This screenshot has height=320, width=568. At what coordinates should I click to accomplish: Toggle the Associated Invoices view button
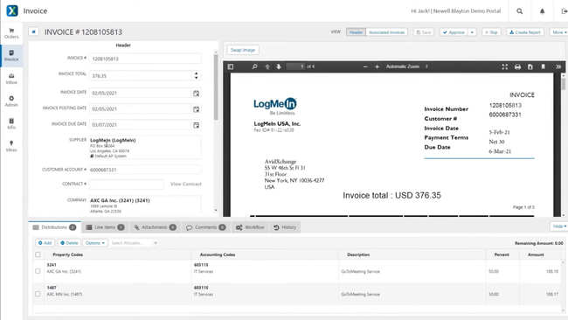pyautogui.click(x=386, y=32)
